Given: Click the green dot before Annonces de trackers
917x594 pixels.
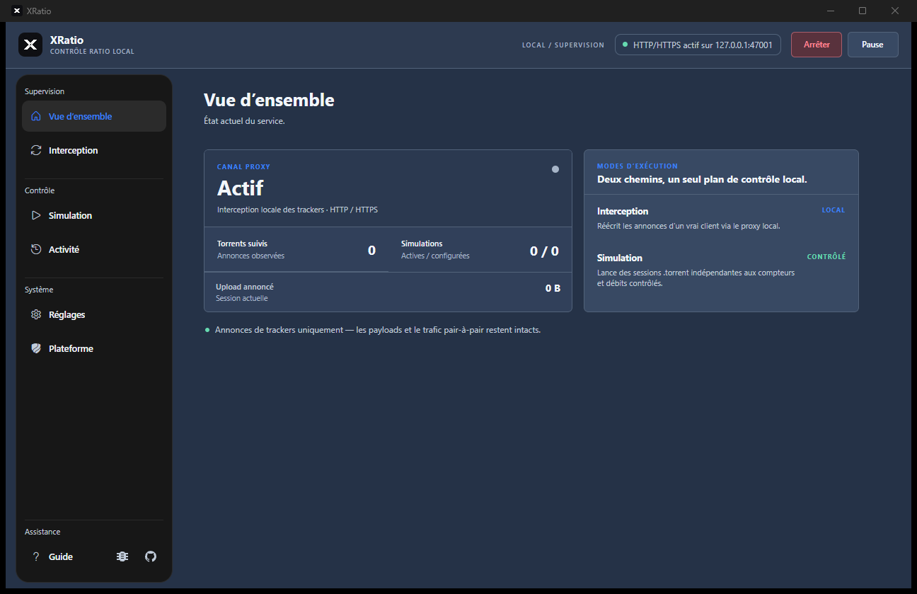Looking at the screenshot, I should (207, 330).
